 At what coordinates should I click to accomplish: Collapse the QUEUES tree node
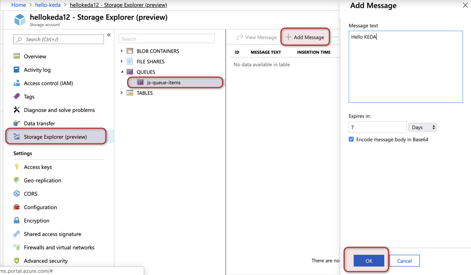[122, 72]
